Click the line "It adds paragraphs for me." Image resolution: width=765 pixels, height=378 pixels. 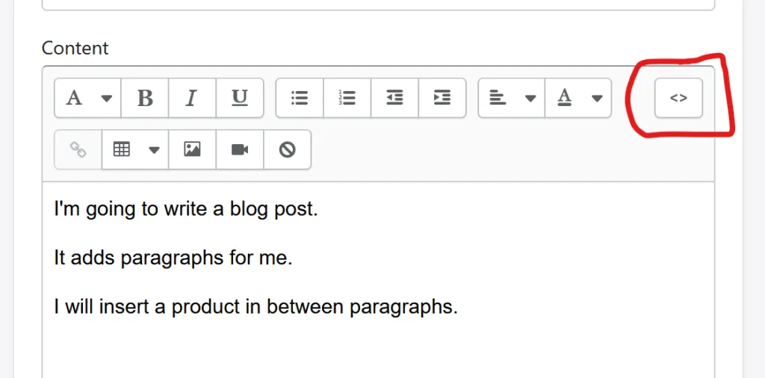pyautogui.click(x=173, y=258)
